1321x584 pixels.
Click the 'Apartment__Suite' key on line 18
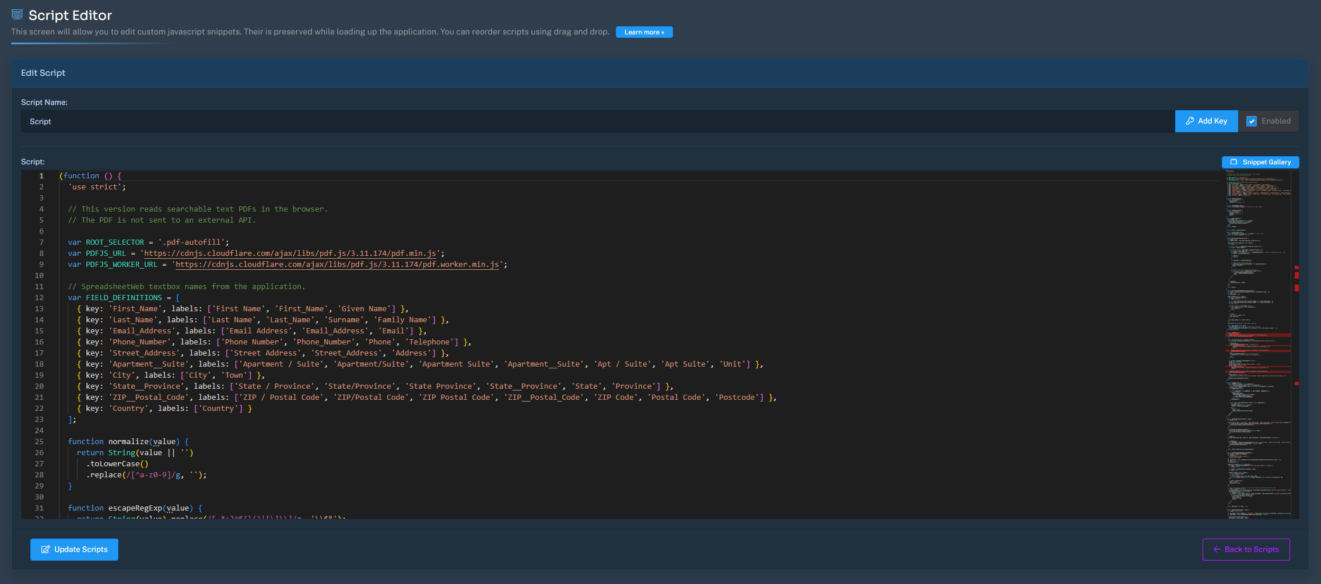point(149,364)
